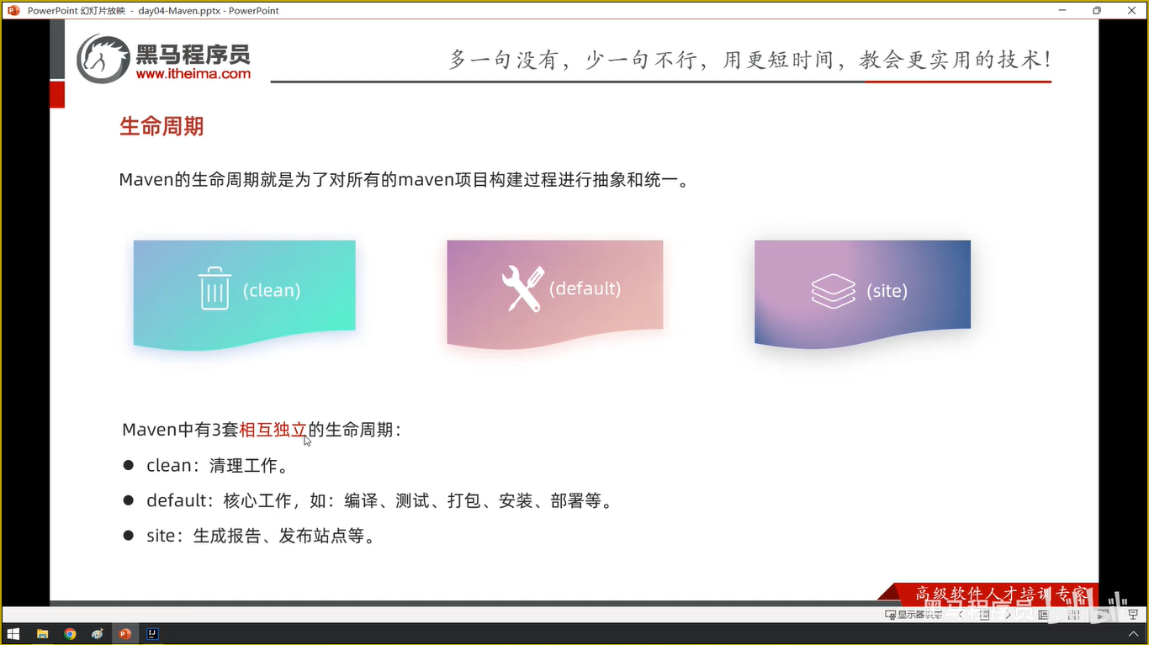
Task: Switch to Normal view icon
Action: click(1043, 615)
